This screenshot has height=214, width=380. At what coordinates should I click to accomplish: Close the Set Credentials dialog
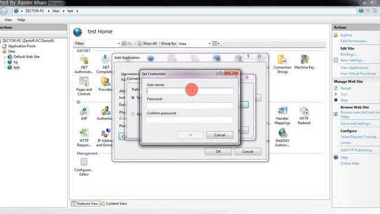click(x=231, y=73)
